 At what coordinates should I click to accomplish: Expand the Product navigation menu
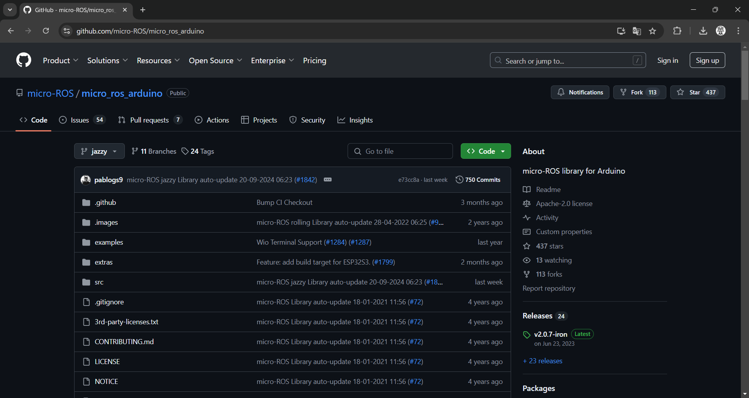pos(60,60)
